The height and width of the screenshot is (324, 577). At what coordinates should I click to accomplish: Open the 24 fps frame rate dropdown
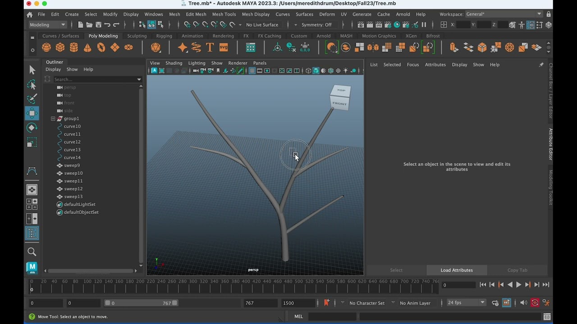tap(466, 303)
